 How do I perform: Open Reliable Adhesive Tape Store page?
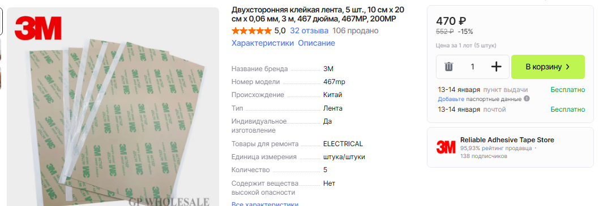(507, 140)
